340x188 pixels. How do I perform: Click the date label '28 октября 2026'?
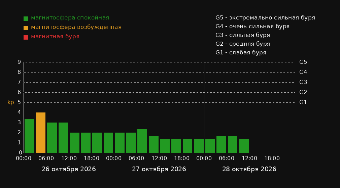tap(249, 169)
